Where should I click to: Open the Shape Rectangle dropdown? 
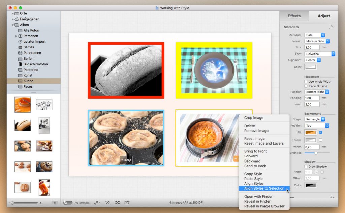[315, 119]
